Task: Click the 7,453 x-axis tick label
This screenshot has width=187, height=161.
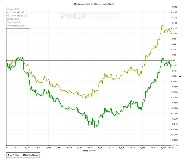Action: pyautogui.click(x=142, y=148)
